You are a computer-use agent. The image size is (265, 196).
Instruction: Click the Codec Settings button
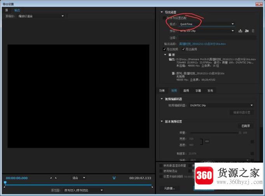[x=242, y=112]
